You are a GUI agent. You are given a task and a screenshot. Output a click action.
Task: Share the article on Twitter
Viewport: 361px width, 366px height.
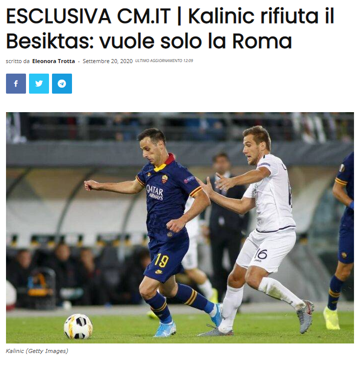click(39, 84)
